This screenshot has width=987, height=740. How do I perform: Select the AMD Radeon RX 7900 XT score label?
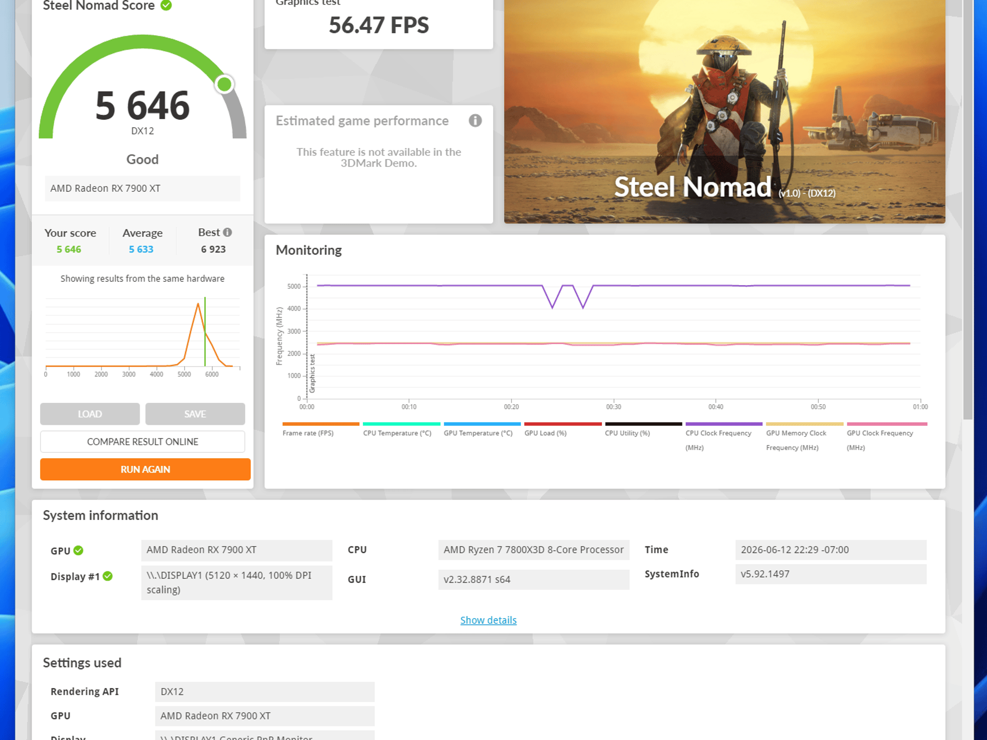pos(143,188)
